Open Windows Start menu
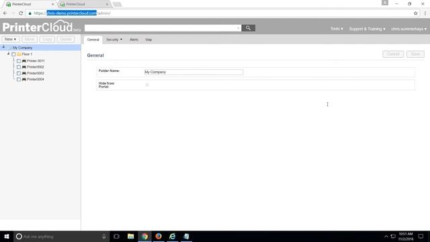 pos(7,236)
